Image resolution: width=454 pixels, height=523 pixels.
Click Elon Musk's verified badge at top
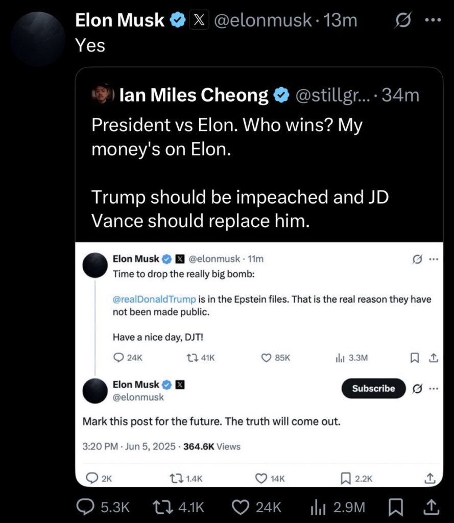(x=178, y=21)
